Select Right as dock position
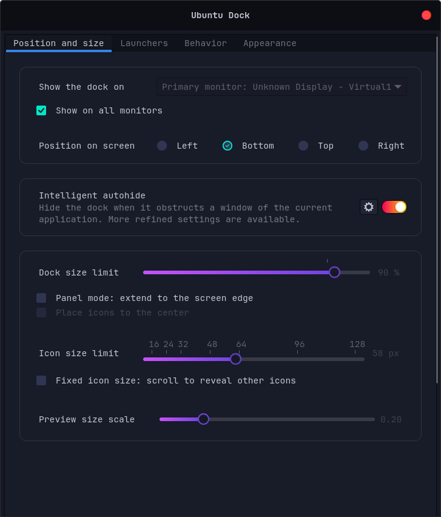This screenshot has height=517, width=441. click(x=363, y=146)
